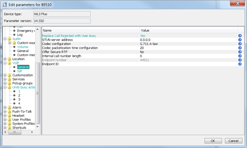Edit the Replace Call Rejected value Yes

188,36
